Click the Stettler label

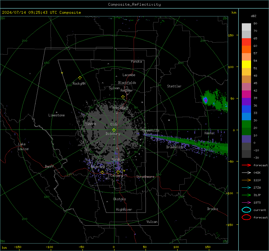pyautogui.click(x=174, y=86)
